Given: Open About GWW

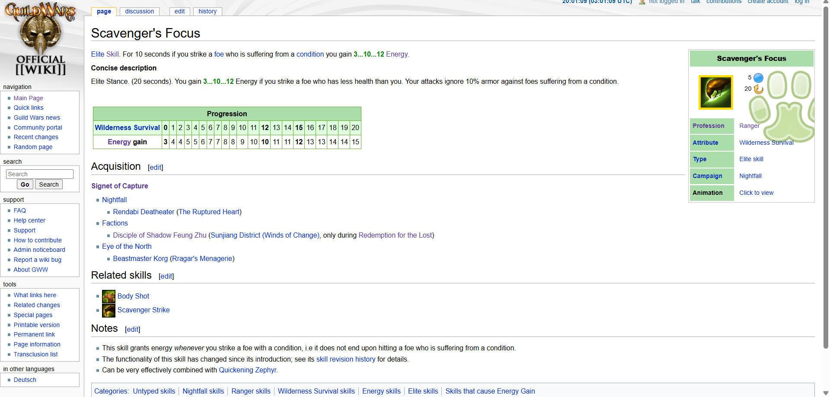Looking at the screenshot, I should 31,270.
